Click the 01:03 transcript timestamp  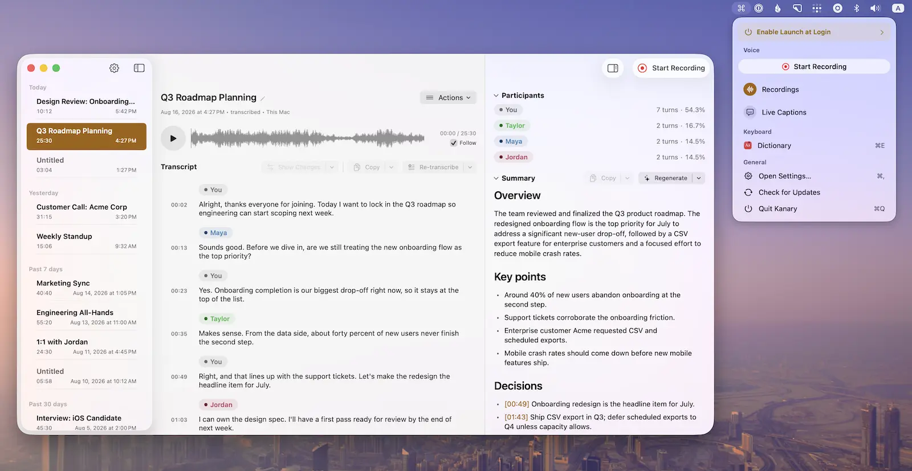(179, 420)
